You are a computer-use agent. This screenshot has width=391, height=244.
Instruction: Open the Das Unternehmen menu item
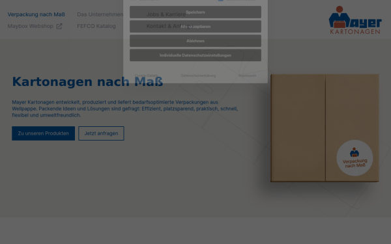pos(100,14)
